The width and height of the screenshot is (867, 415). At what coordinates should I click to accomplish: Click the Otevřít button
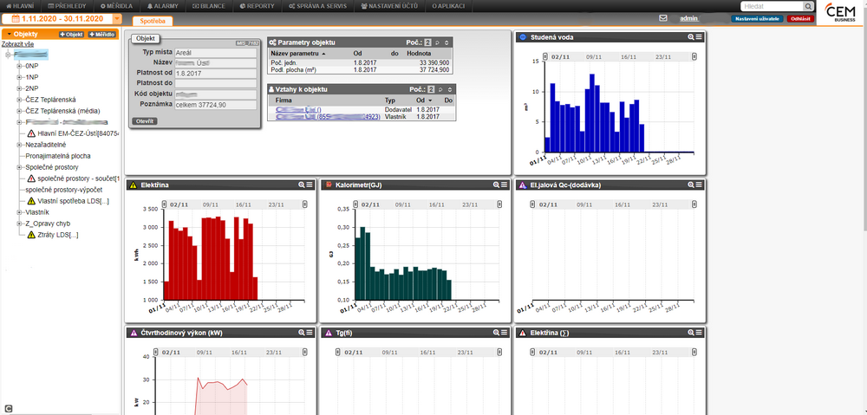[x=145, y=121]
